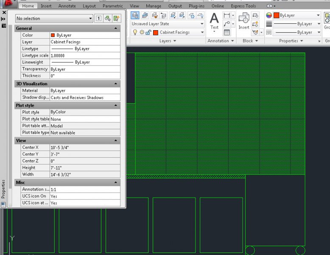Open ByLayer color dropdown in ribbon
330x255 pixels.
pos(318,15)
